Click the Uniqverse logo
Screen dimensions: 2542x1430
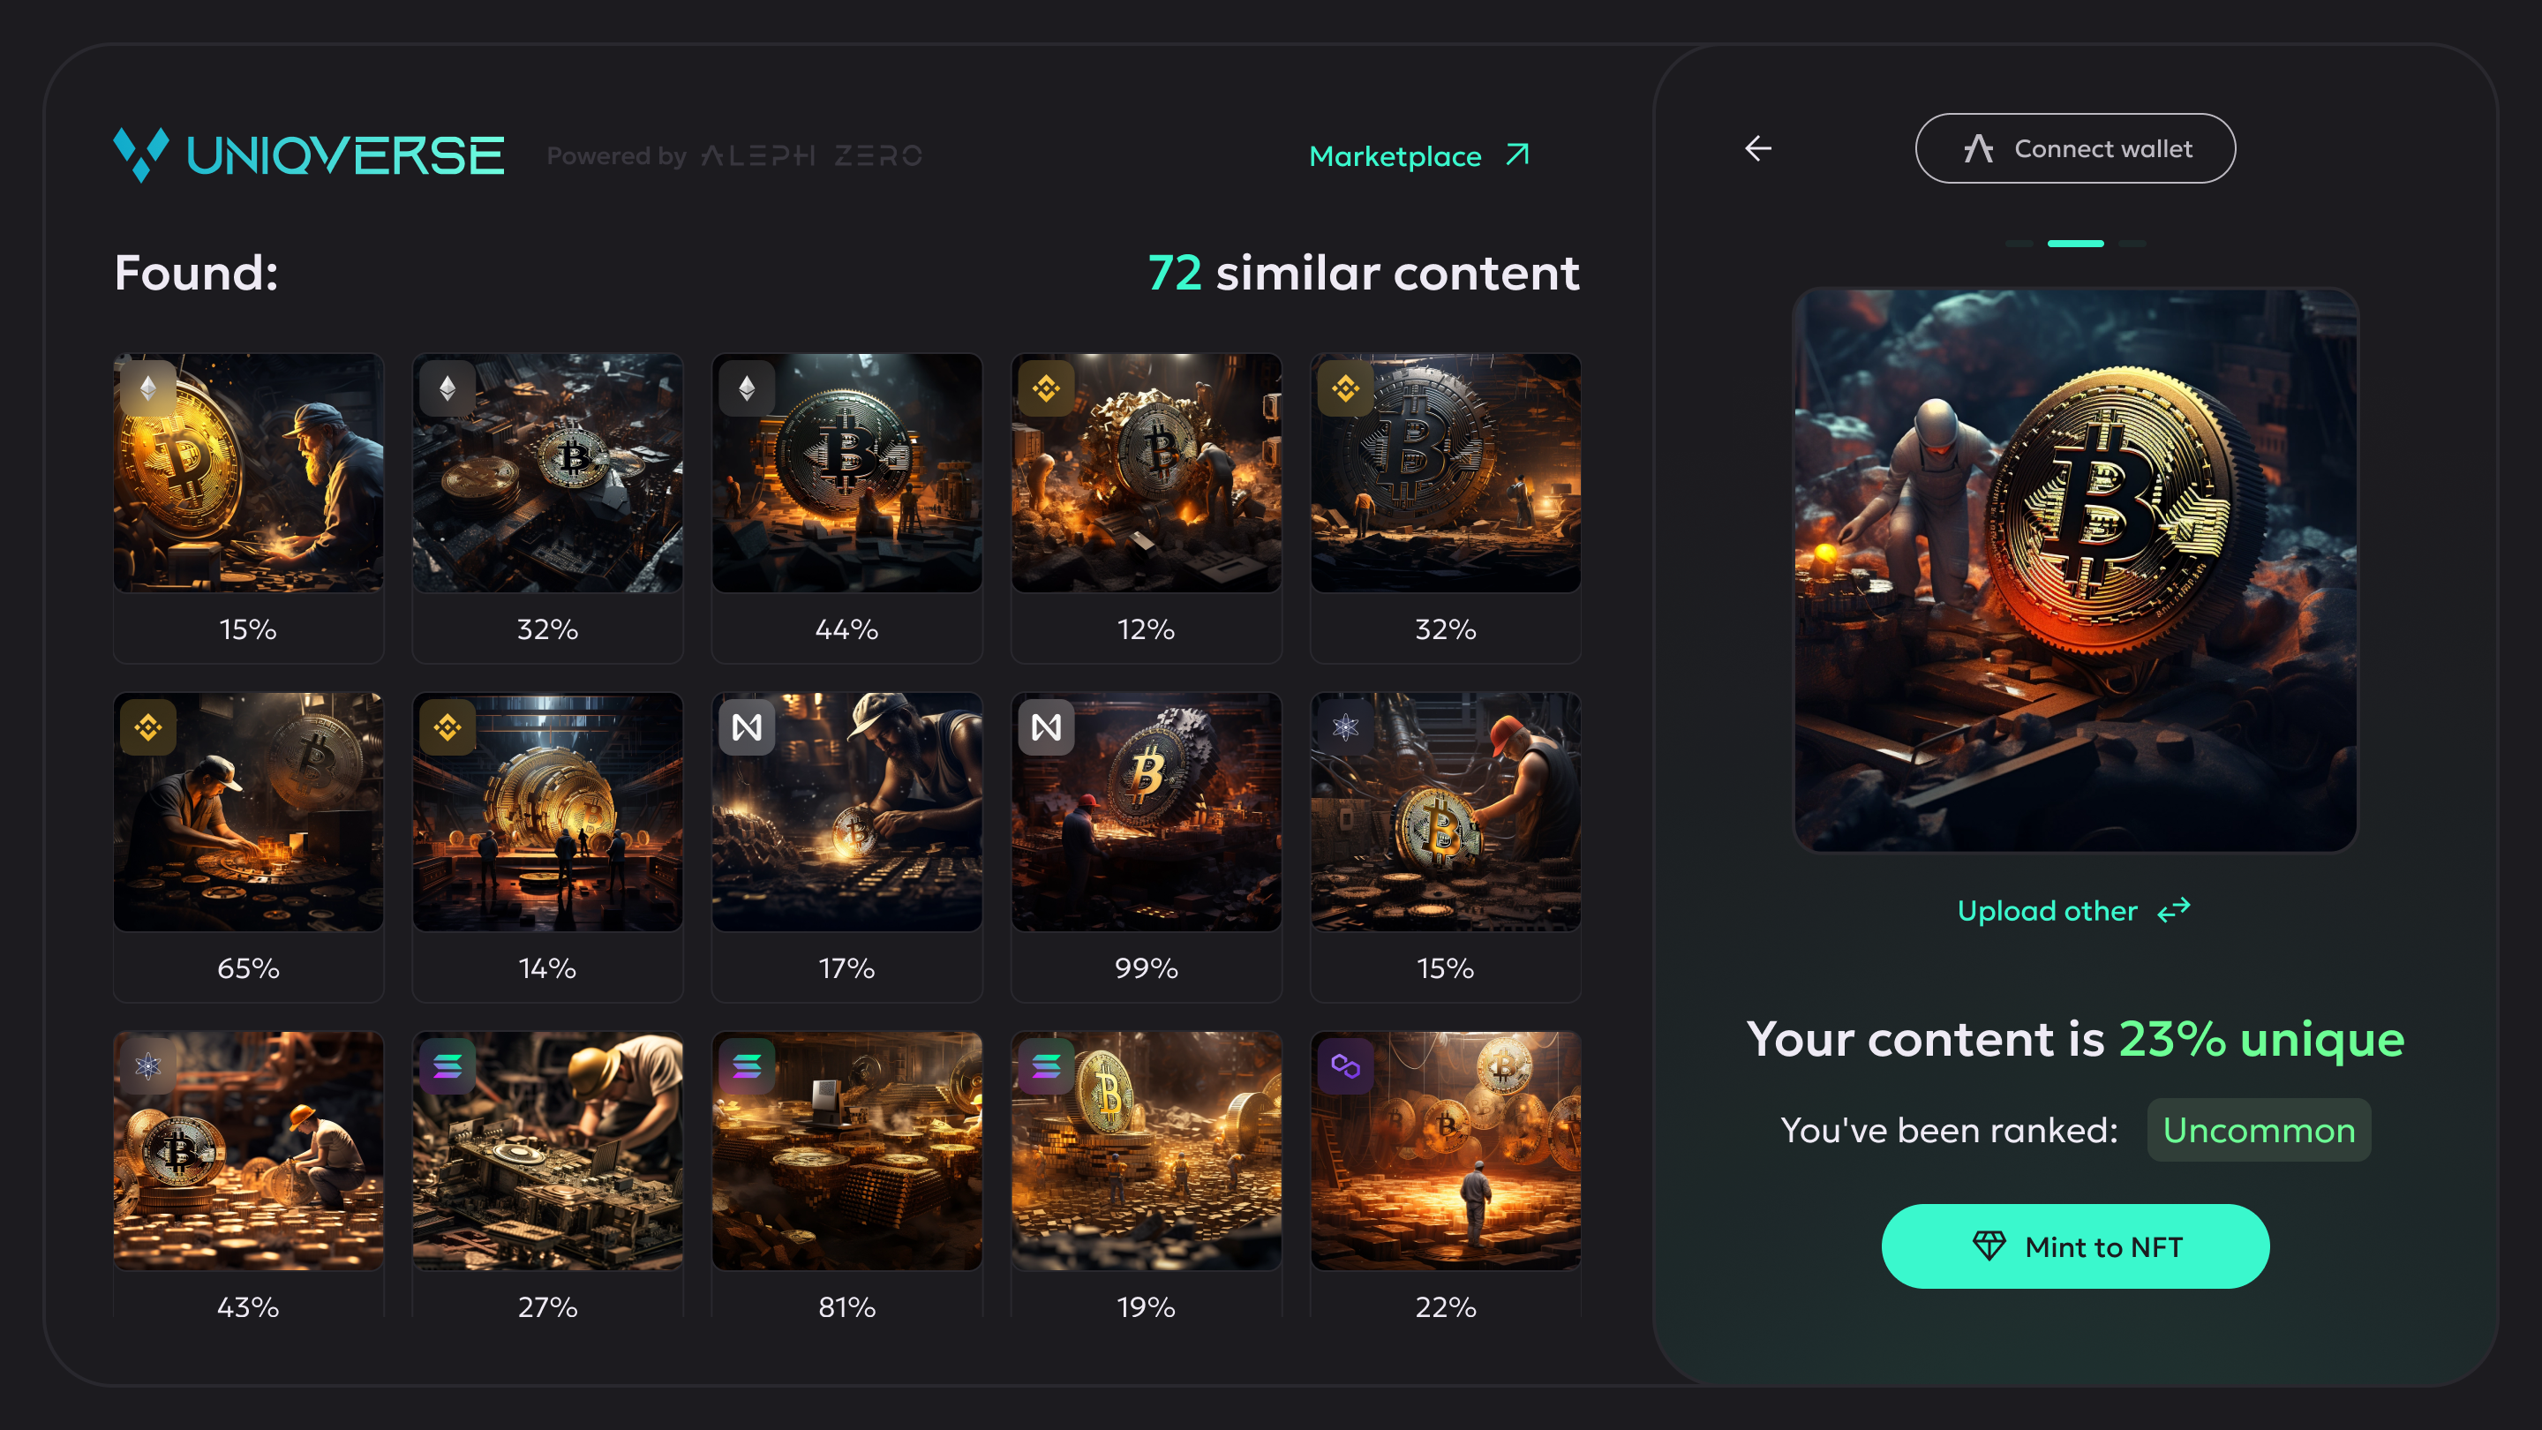[309, 155]
